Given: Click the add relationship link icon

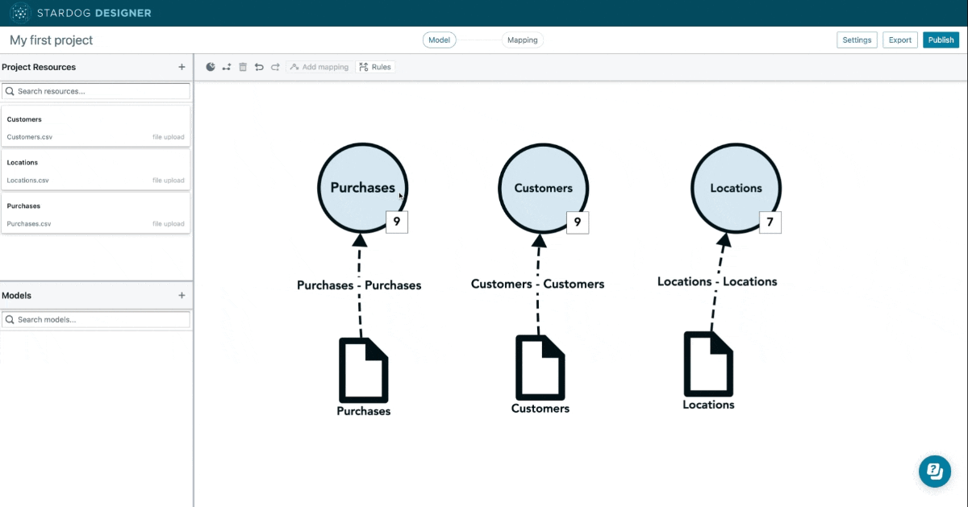Looking at the screenshot, I should point(227,67).
